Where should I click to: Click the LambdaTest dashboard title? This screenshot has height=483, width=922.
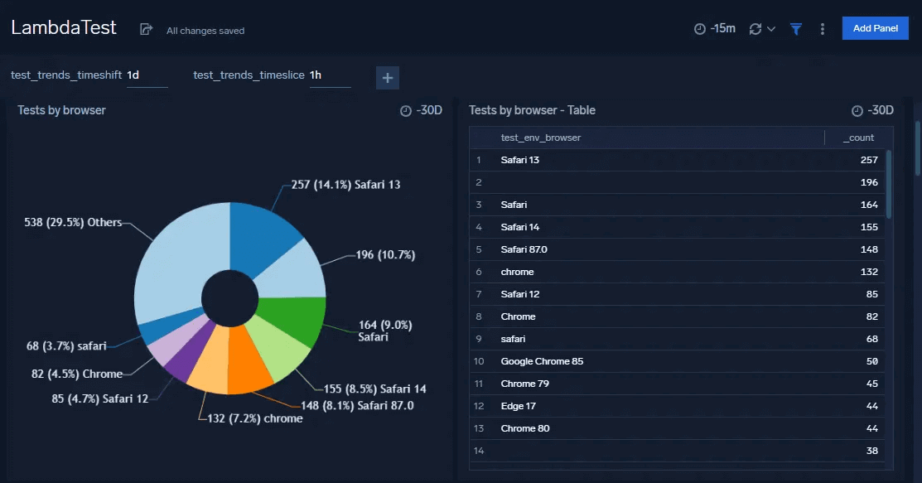63,27
